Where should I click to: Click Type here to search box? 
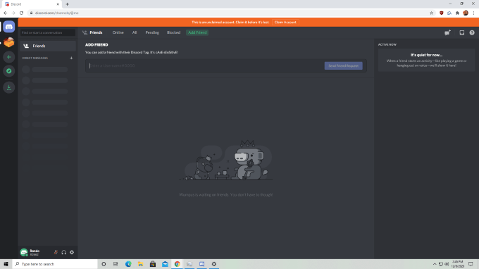(55, 264)
